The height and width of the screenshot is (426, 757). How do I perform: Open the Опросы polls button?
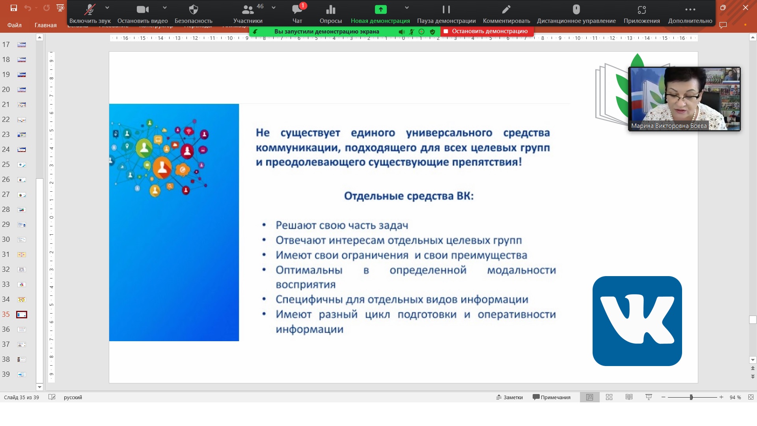331,13
